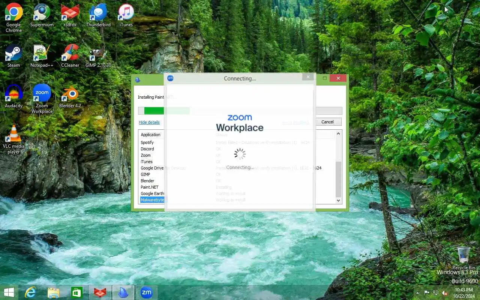Open Google Chrome desktop shortcut
Viewport: 480px width, 300px height.
coord(14,18)
